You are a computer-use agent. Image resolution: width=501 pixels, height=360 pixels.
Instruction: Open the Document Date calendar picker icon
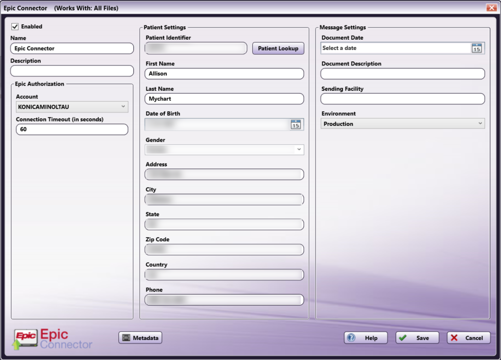[x=476, y=48]
